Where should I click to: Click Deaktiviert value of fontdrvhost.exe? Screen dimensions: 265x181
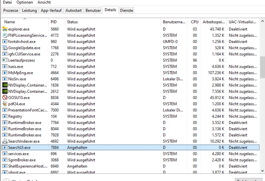coord(238,42)
